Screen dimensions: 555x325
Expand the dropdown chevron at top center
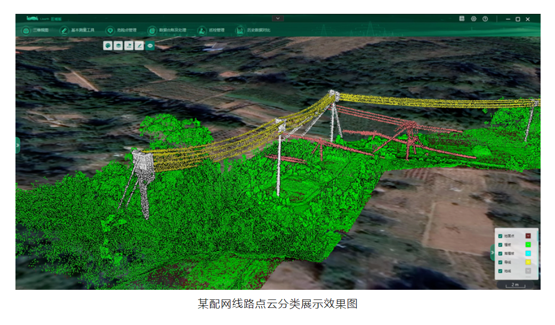pos(278,19)
